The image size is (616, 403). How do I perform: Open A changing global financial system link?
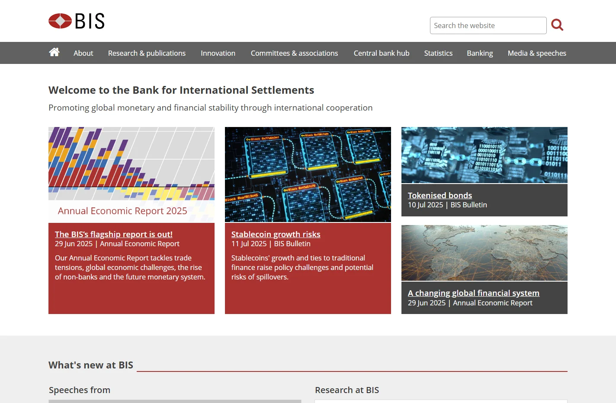(474, 293)
